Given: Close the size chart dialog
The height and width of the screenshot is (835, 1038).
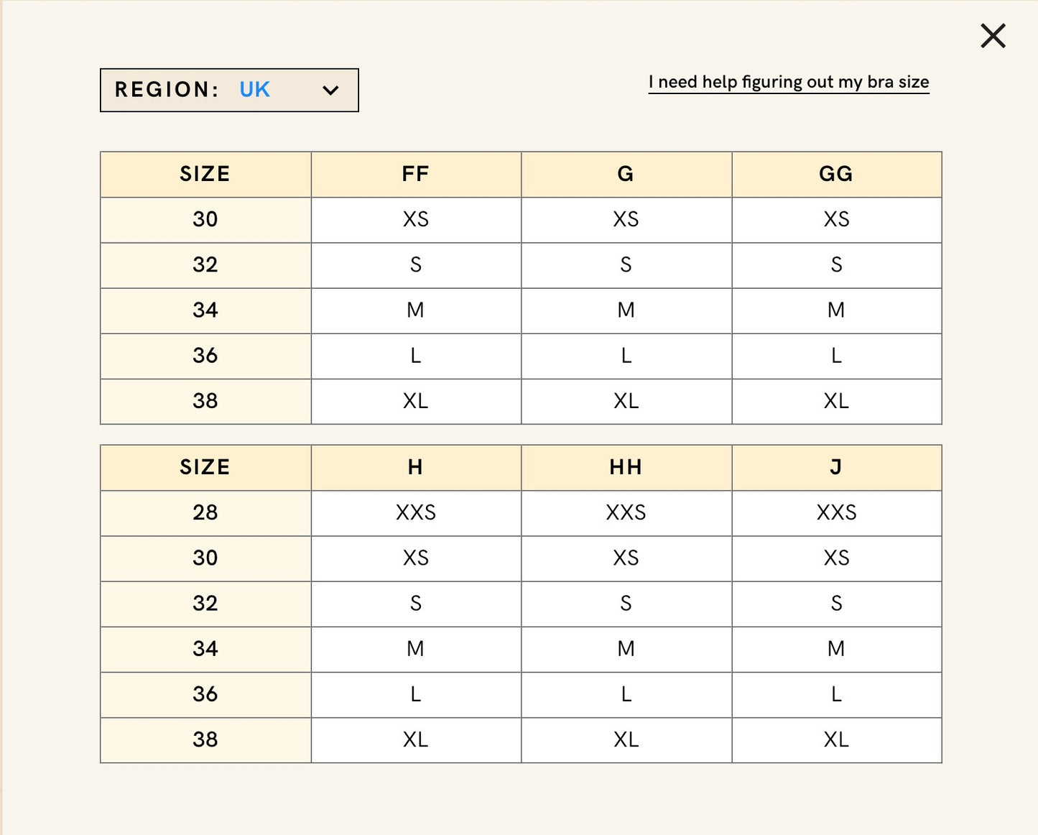Looking at the screenshot, I should coord(993,35).
